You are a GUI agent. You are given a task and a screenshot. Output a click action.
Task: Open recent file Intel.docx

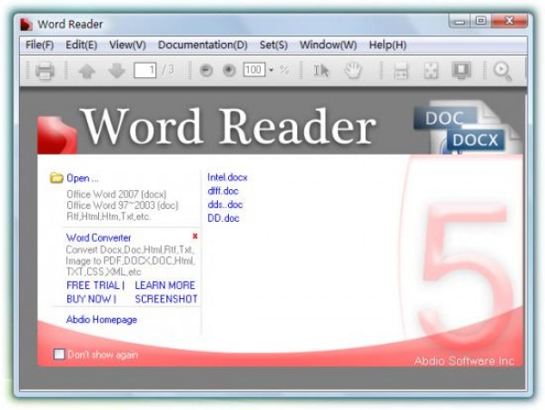pos(227,177)
